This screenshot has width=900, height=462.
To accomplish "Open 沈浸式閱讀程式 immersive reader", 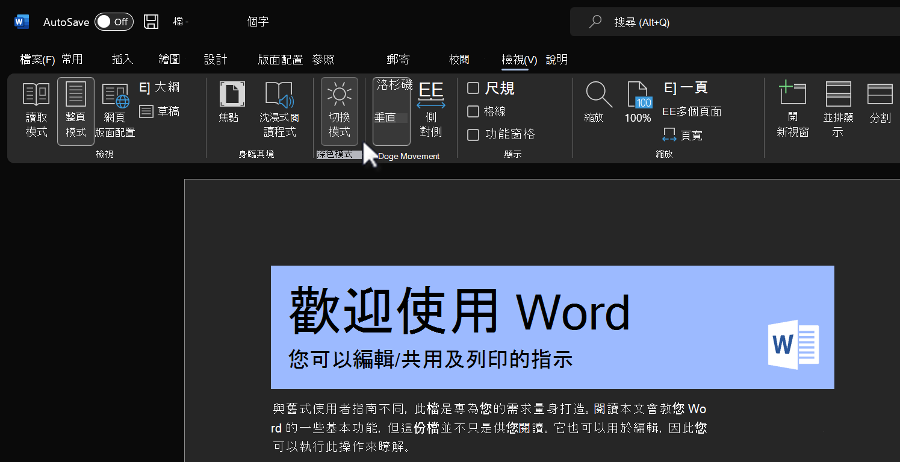I will pyautogui.click(x=279, y=111).
